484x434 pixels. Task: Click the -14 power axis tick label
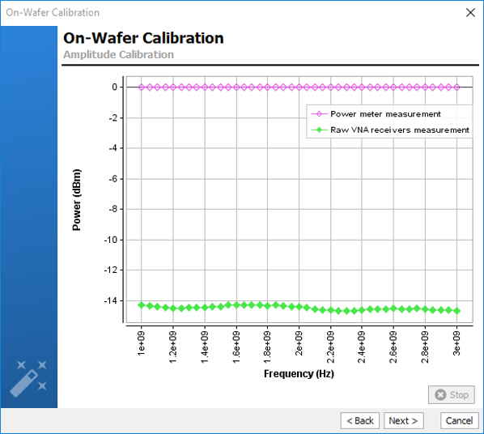111,300
